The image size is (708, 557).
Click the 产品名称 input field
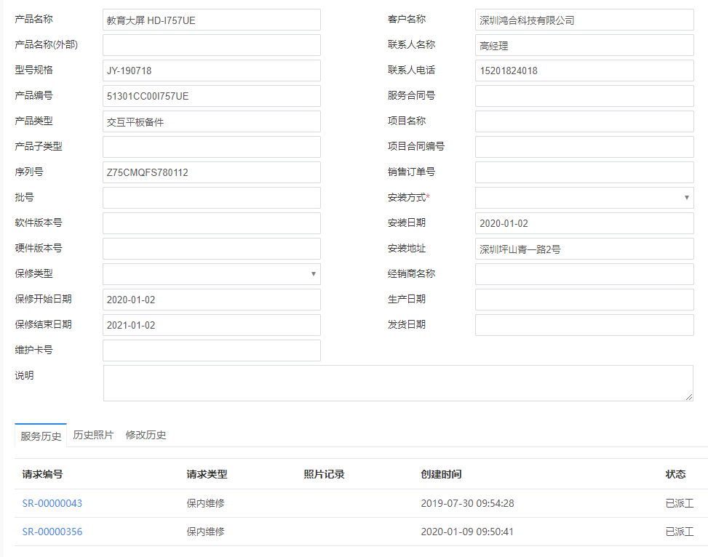pos(211,20)
